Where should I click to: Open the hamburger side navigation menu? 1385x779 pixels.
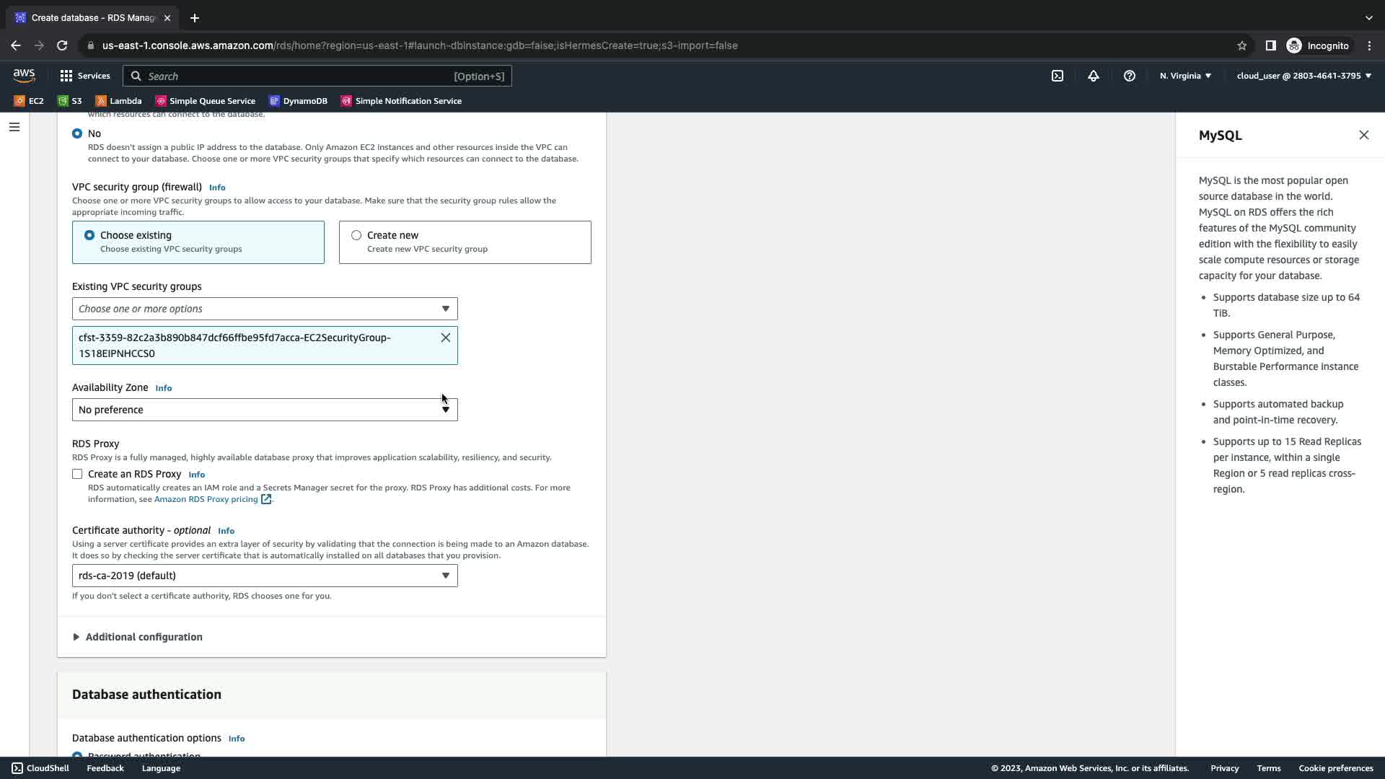pyautogui.click(x=14, y=127)
